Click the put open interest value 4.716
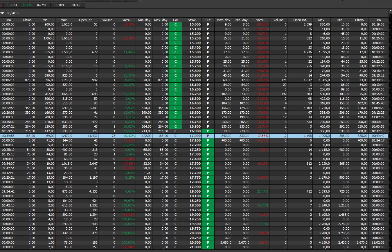Viewport: 392px width, 252px height. pyautogui.click(x=307, y=52)
